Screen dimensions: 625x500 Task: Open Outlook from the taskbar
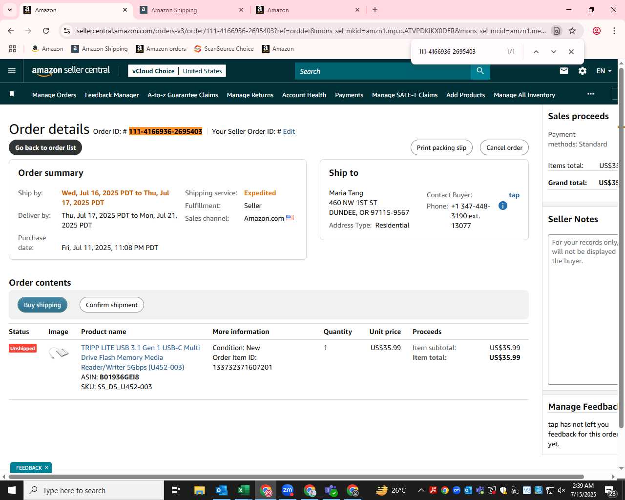pos(221,490)
